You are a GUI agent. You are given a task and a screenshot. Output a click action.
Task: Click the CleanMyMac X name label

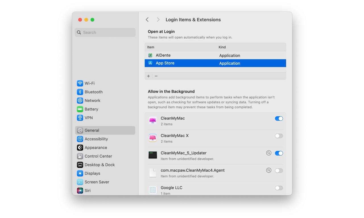[x=175, y=136]
